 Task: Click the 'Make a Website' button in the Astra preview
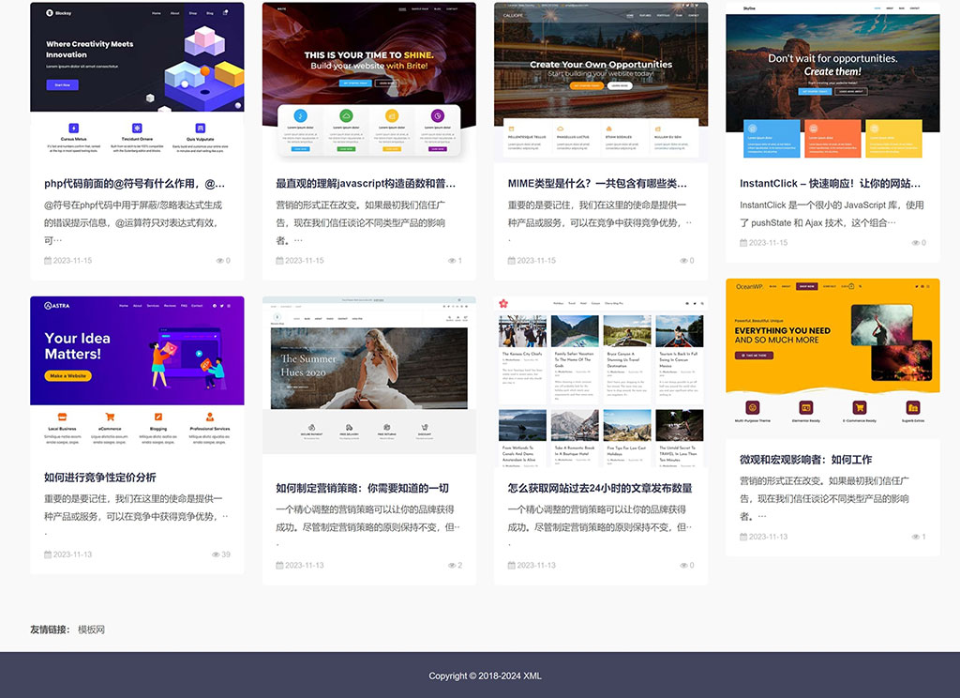tap(68, 375)
